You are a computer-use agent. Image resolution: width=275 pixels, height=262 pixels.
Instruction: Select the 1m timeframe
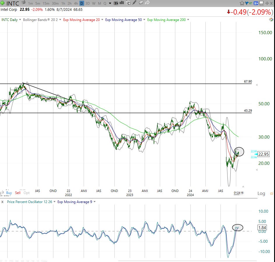(31, 3)
